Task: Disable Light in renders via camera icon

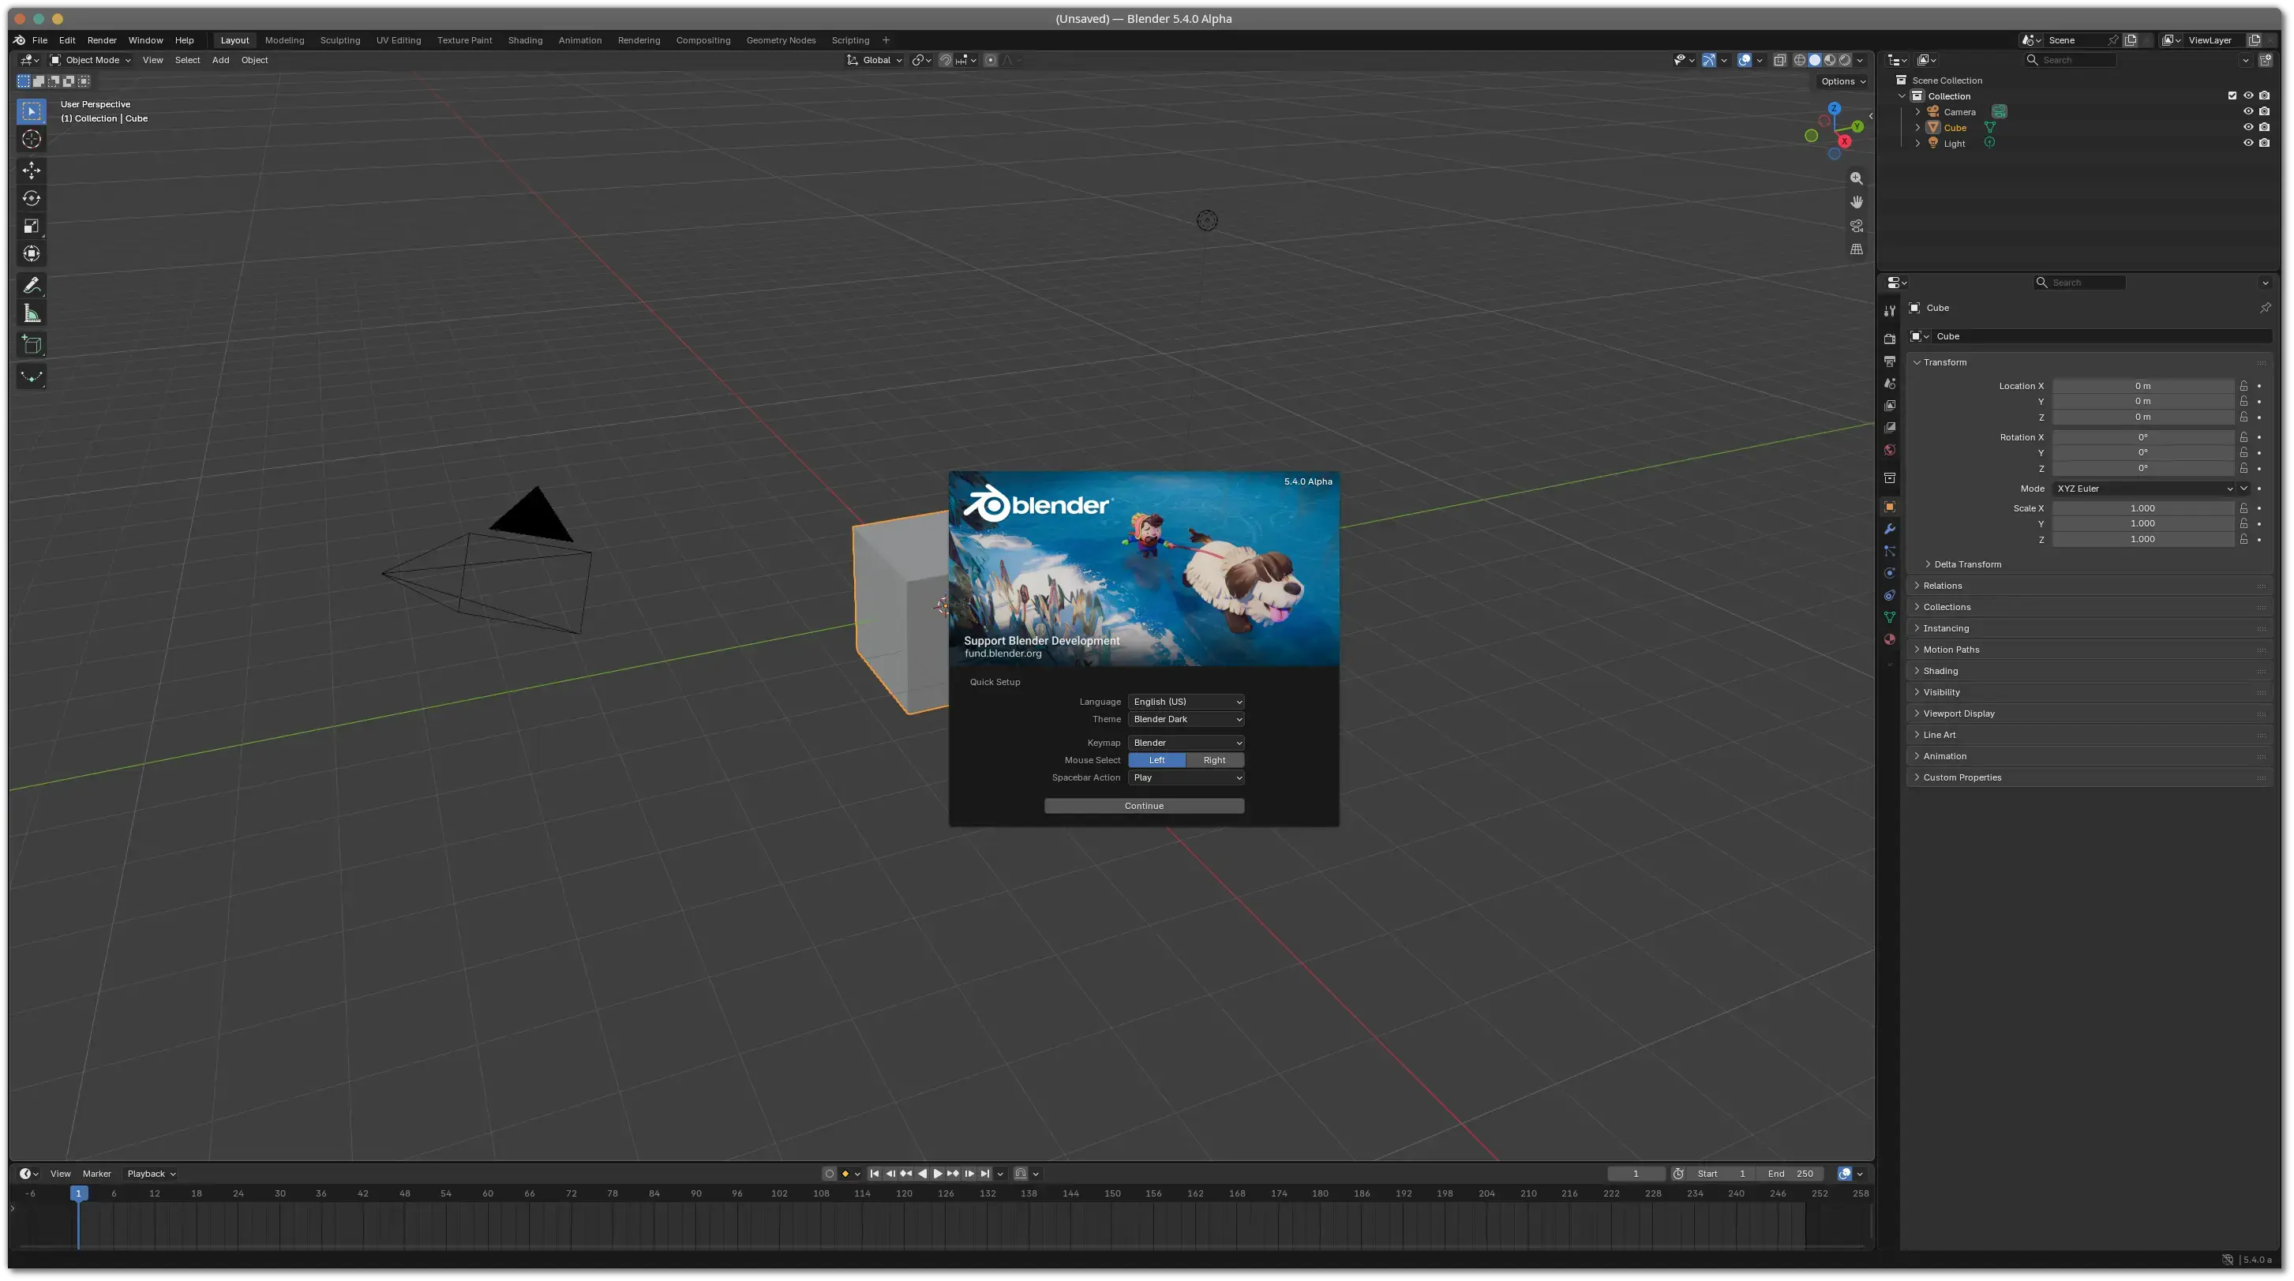Action: [2264, 142]
